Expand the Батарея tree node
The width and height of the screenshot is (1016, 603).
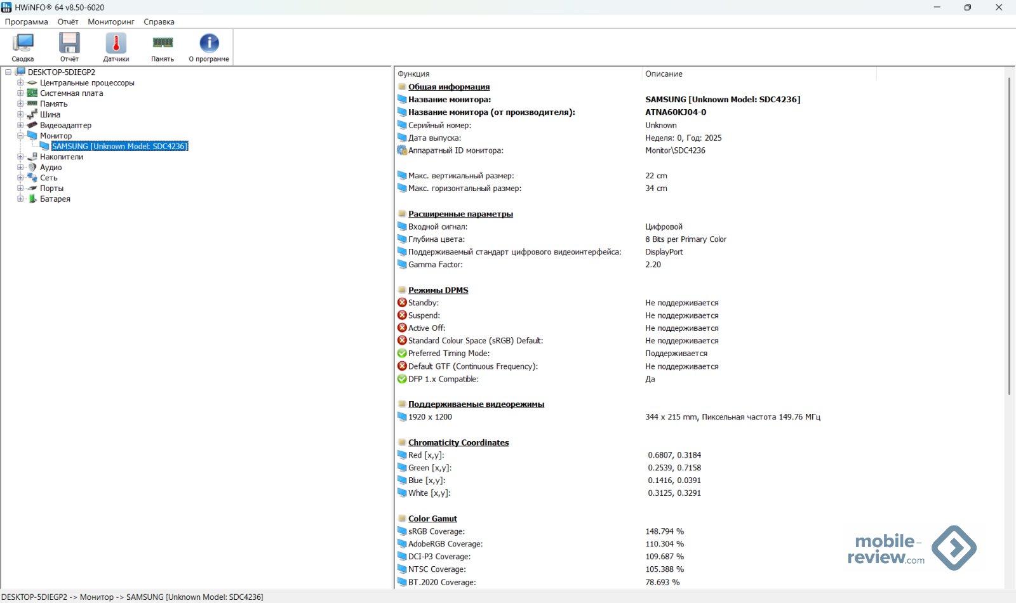pos(20,199)
